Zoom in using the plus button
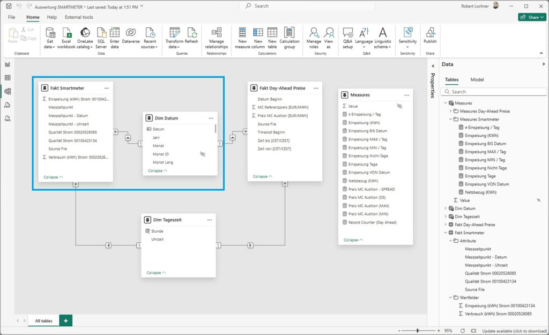Screen dimensions: 549x335 [x=439, y=331]
